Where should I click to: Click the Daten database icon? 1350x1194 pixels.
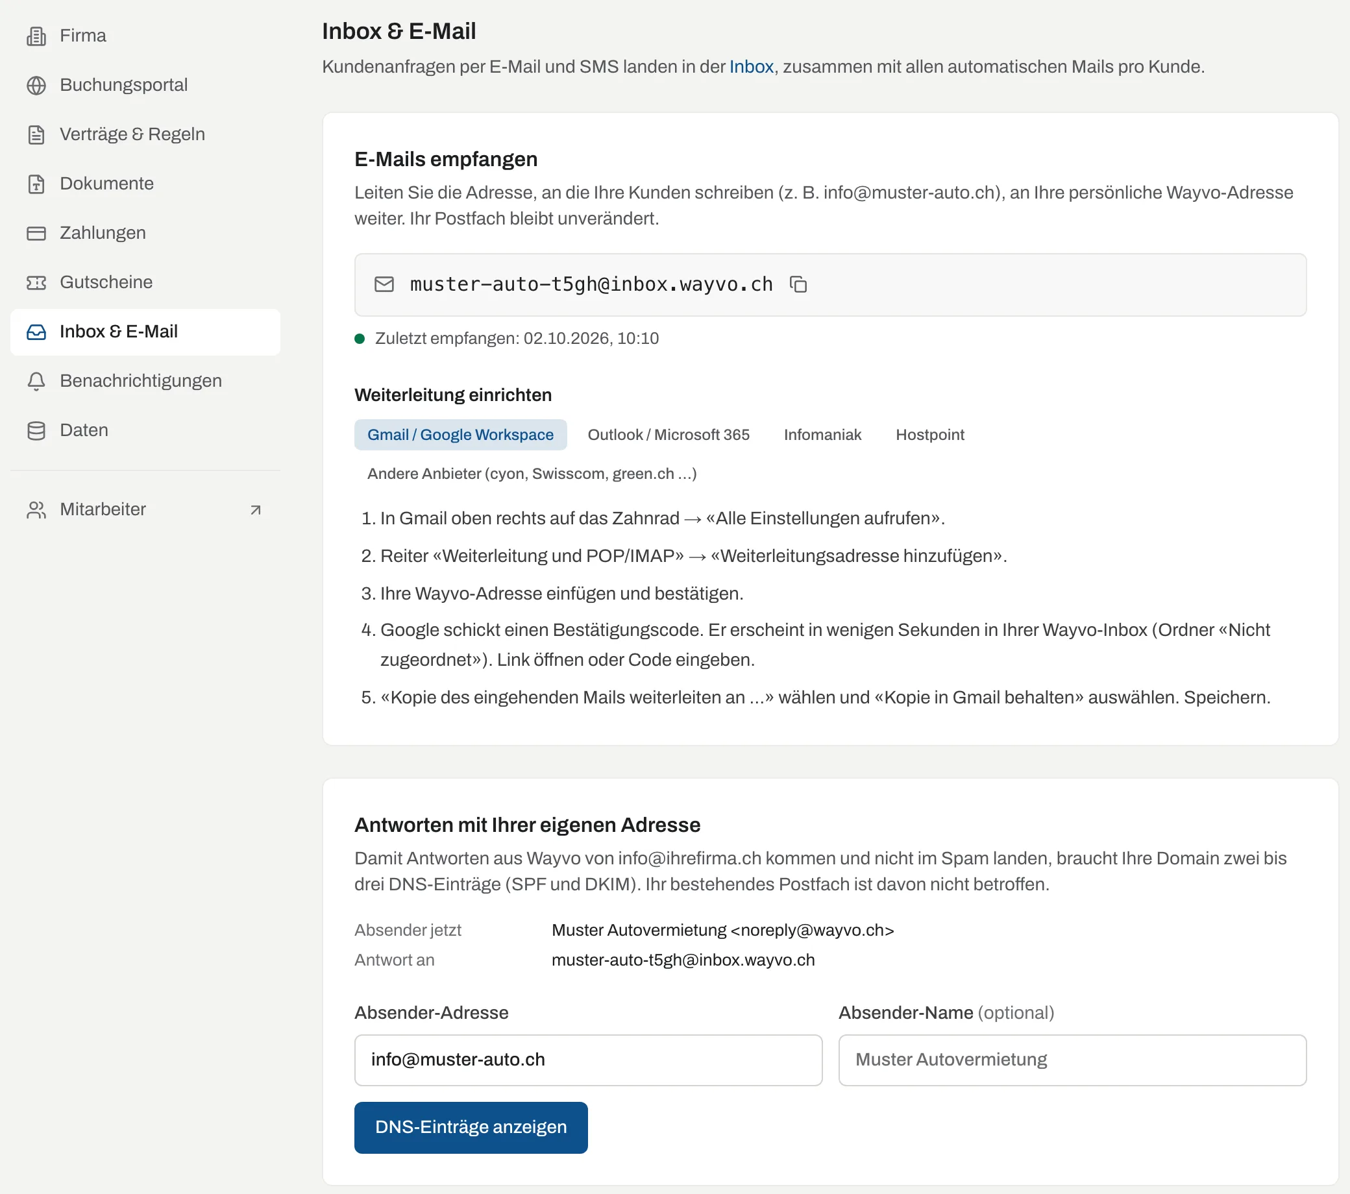point(36,431)
